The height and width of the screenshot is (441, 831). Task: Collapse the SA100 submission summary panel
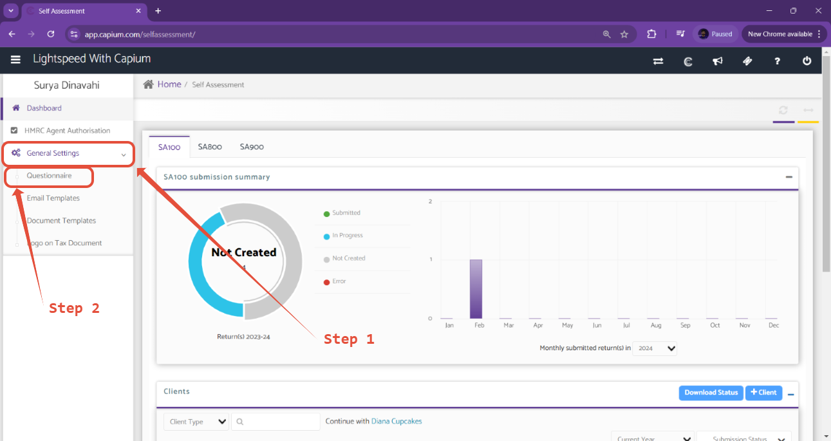point(789,177)
